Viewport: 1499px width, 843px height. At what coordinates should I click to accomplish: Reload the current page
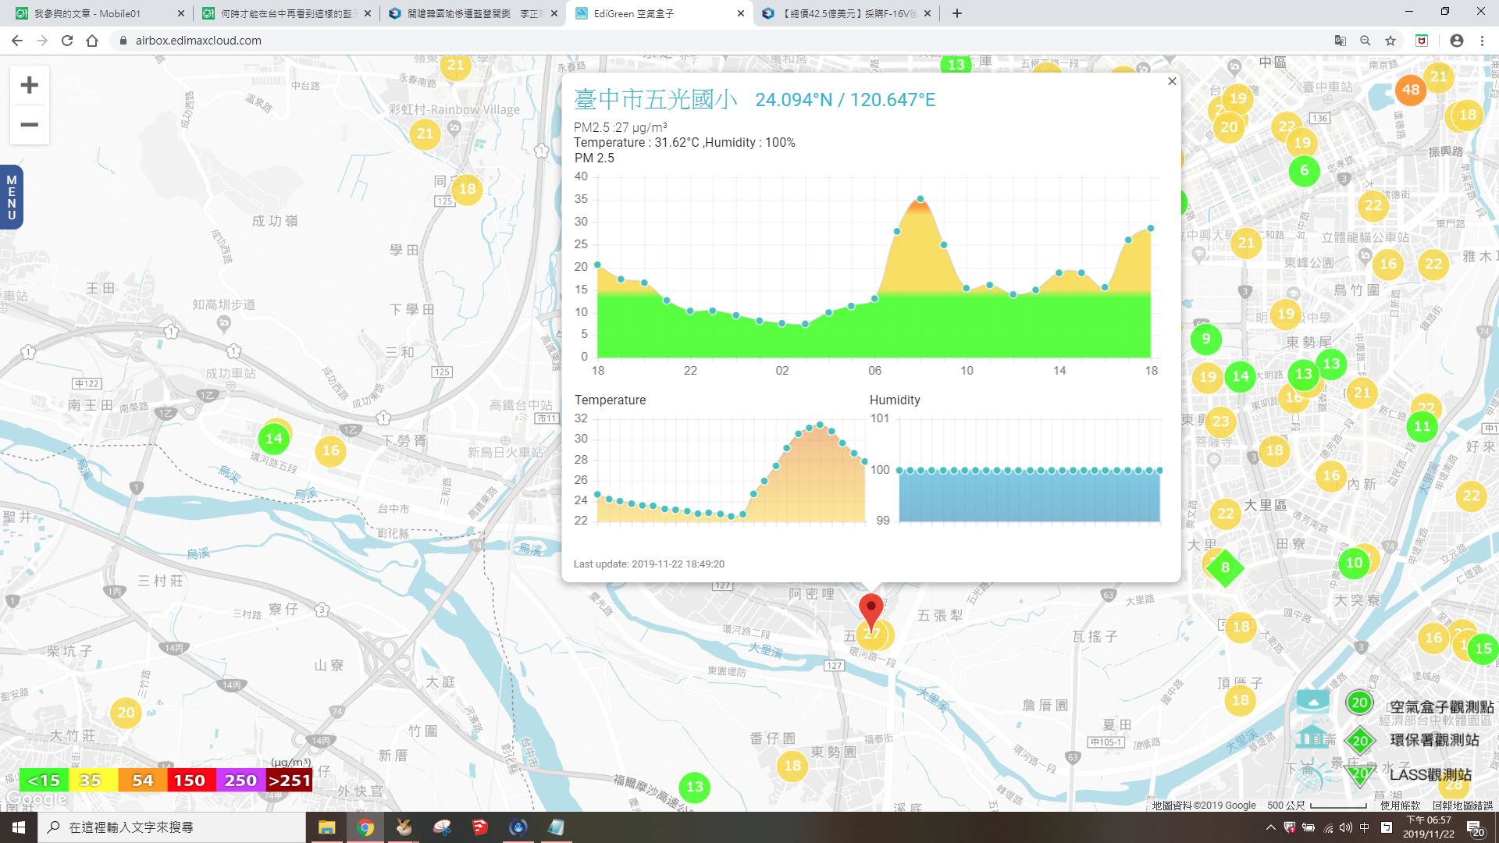tap(67, 41)
